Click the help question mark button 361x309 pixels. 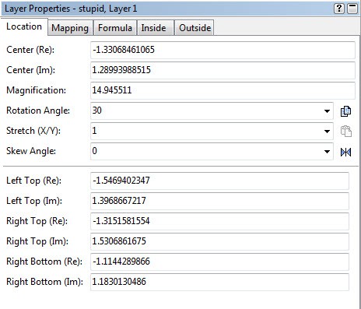click(339, 9)
